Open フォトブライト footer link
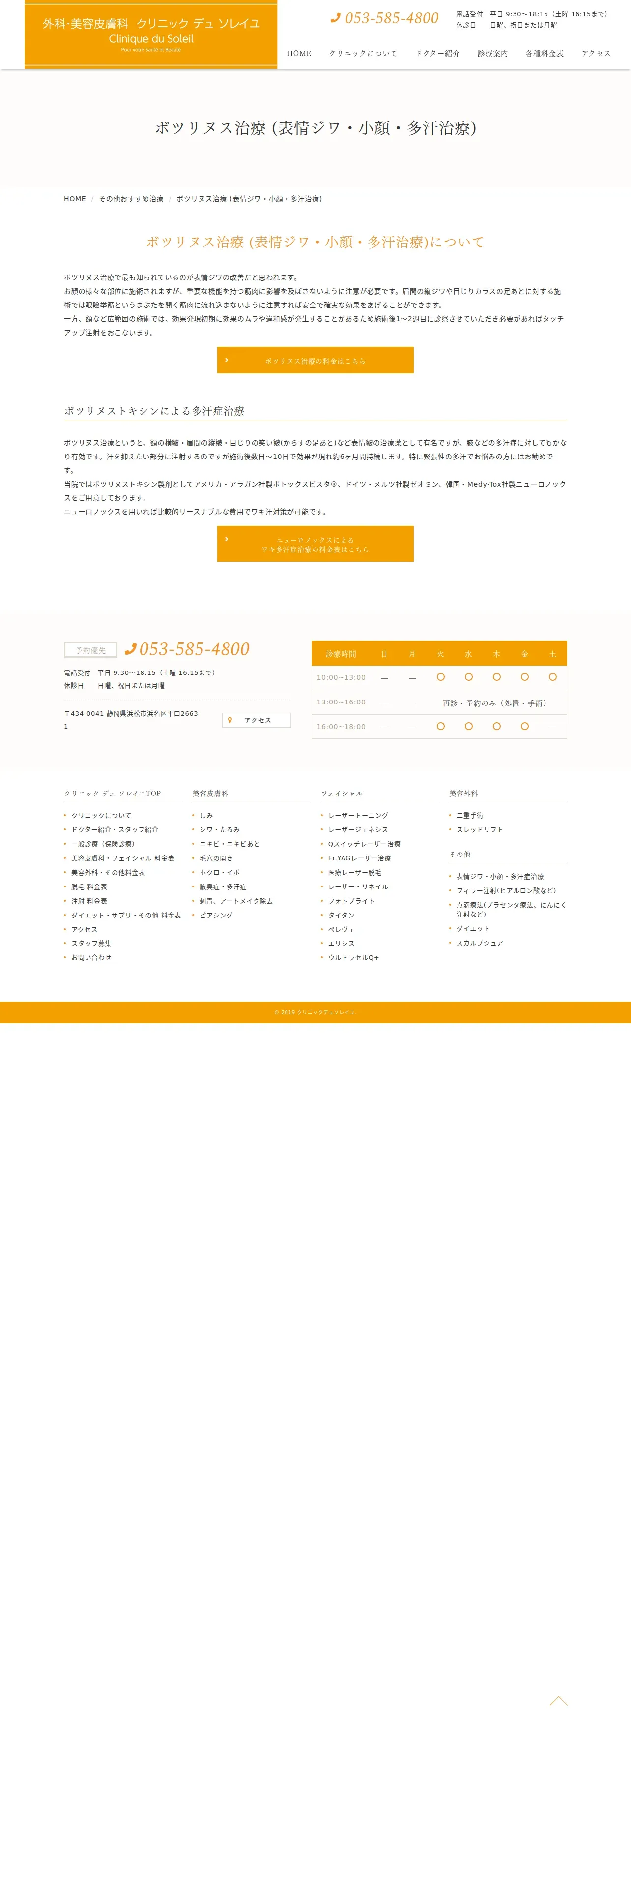Viewport: 631px width, 1895px height. 351,900
